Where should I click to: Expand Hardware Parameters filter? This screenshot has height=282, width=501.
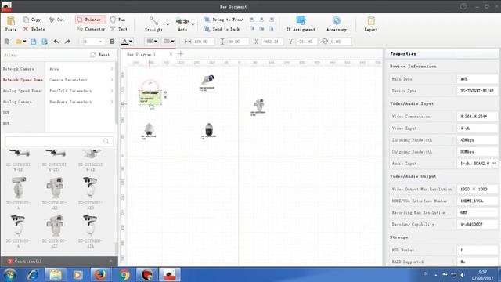[x=81, y=102]
